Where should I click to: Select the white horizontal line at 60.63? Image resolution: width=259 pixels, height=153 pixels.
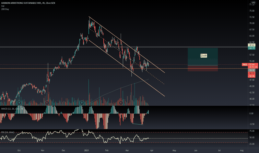(x=124, y=47)
